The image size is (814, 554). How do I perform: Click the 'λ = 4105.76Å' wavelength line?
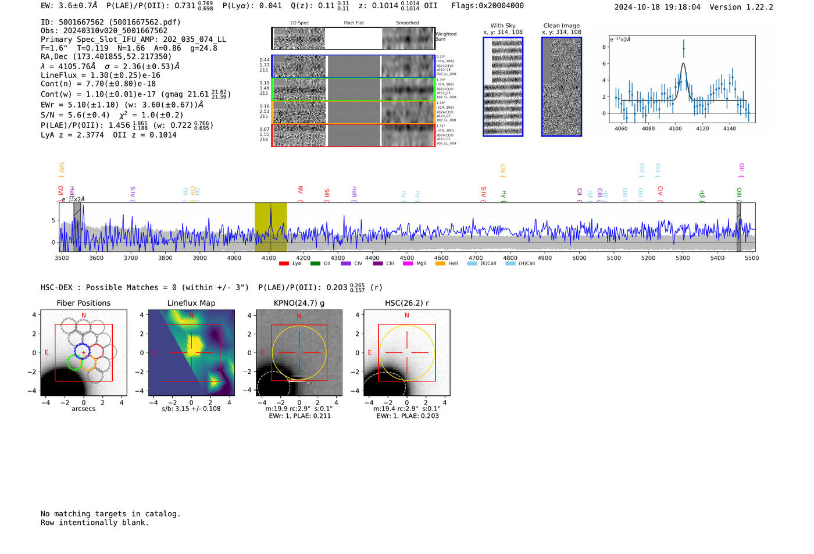pos(68,66)
